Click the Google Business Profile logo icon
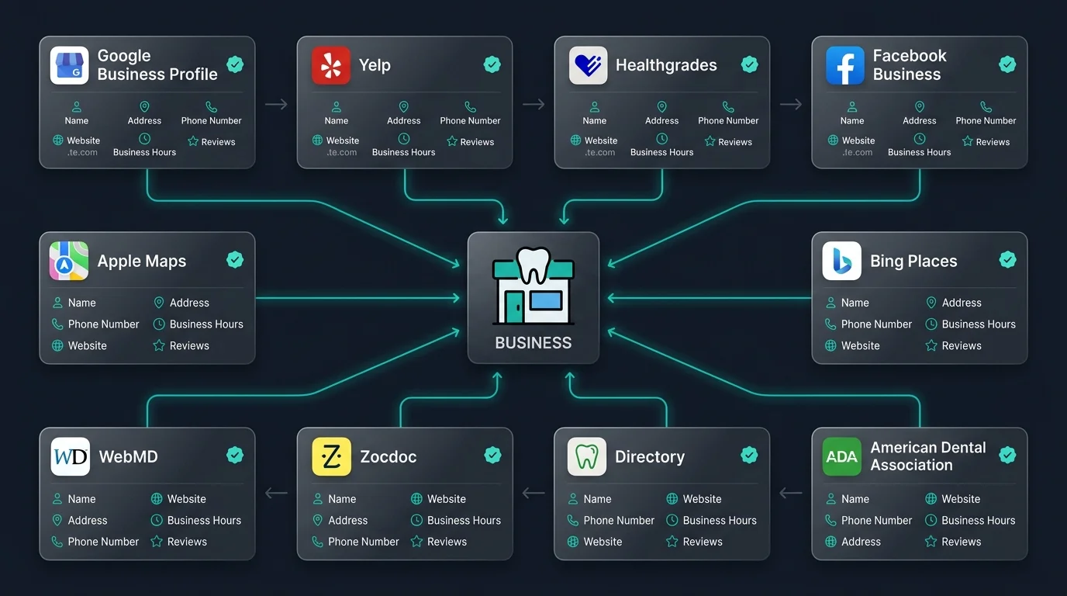1067x596 pixels. (70, 65)
